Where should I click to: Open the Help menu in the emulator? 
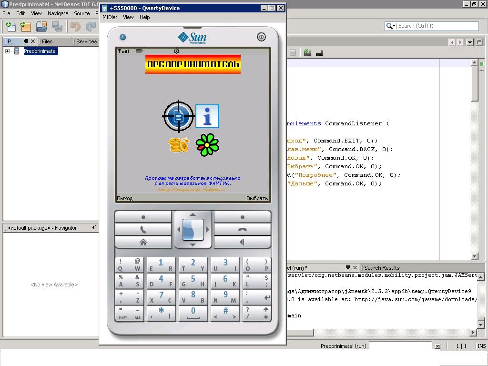(x=145, y=17)
